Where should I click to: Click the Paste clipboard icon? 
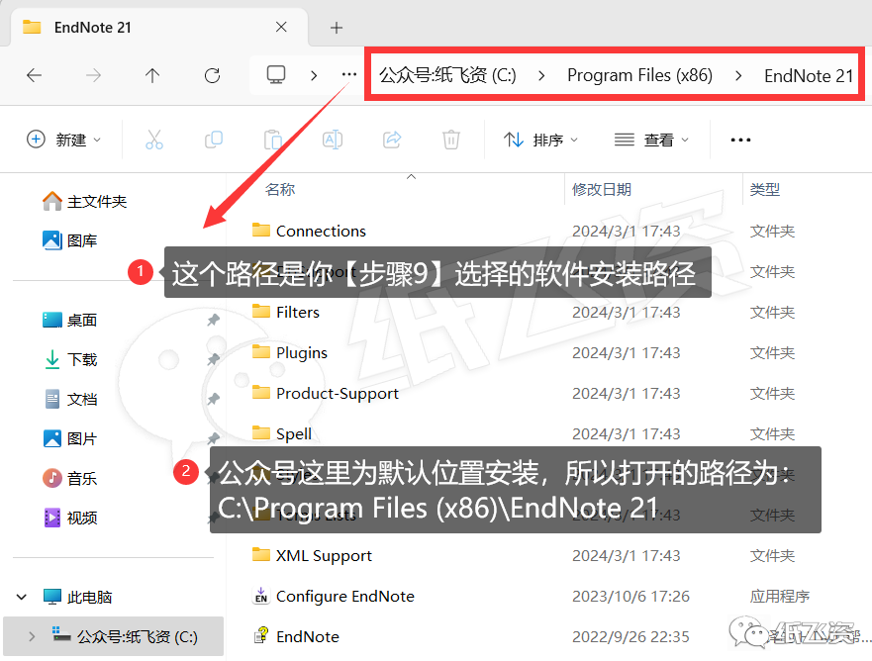(272, 140)
